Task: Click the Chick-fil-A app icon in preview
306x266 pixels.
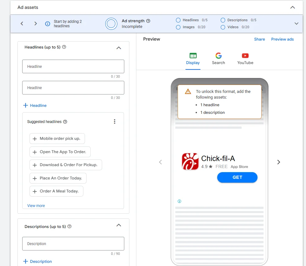Action: 190,161
